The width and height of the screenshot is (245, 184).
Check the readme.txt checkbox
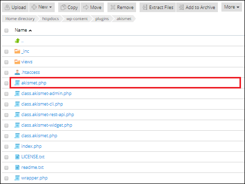[7, 168]
